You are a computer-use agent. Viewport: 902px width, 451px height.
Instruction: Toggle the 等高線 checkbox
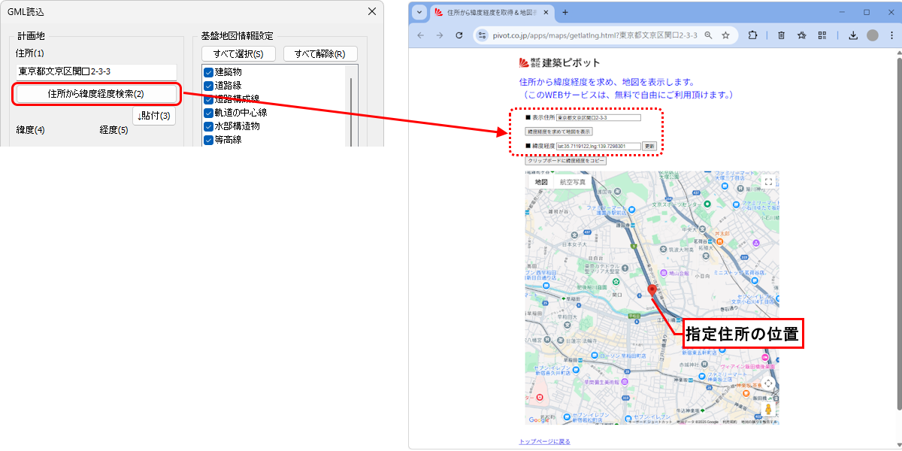pyautogui.click(x=209, y=140)
